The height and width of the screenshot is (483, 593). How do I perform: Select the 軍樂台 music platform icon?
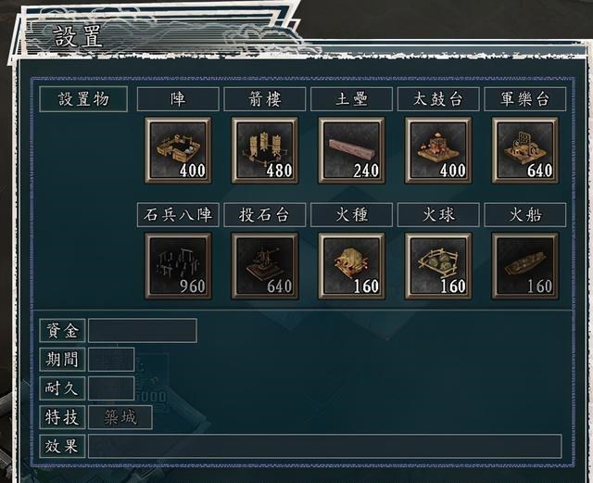coord(525,150)
